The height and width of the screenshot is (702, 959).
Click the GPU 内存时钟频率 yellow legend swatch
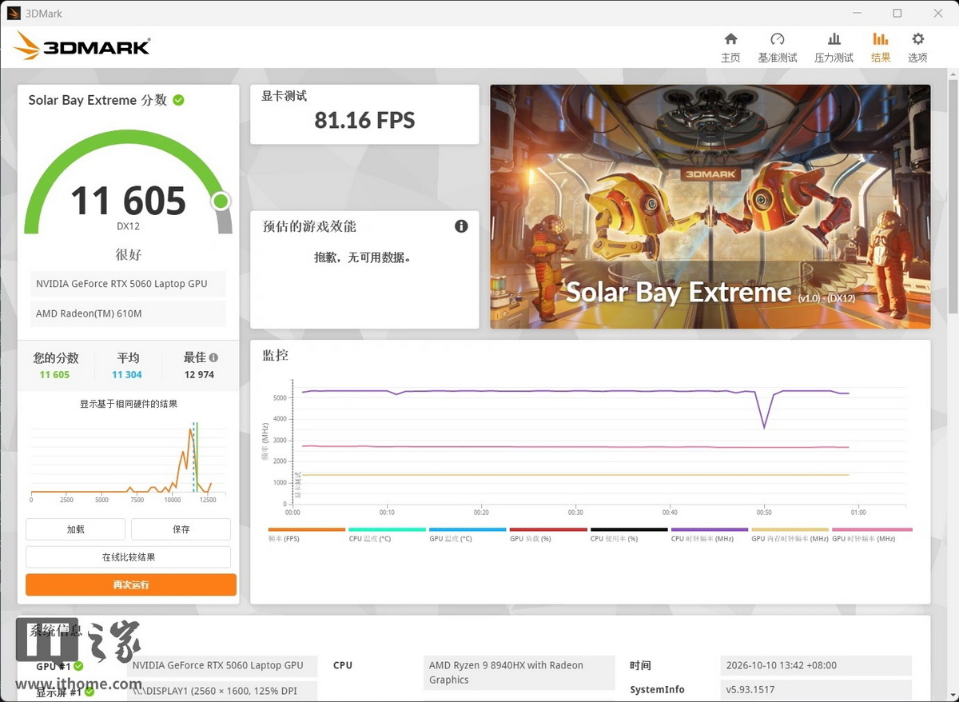click(x=790, y=529)
